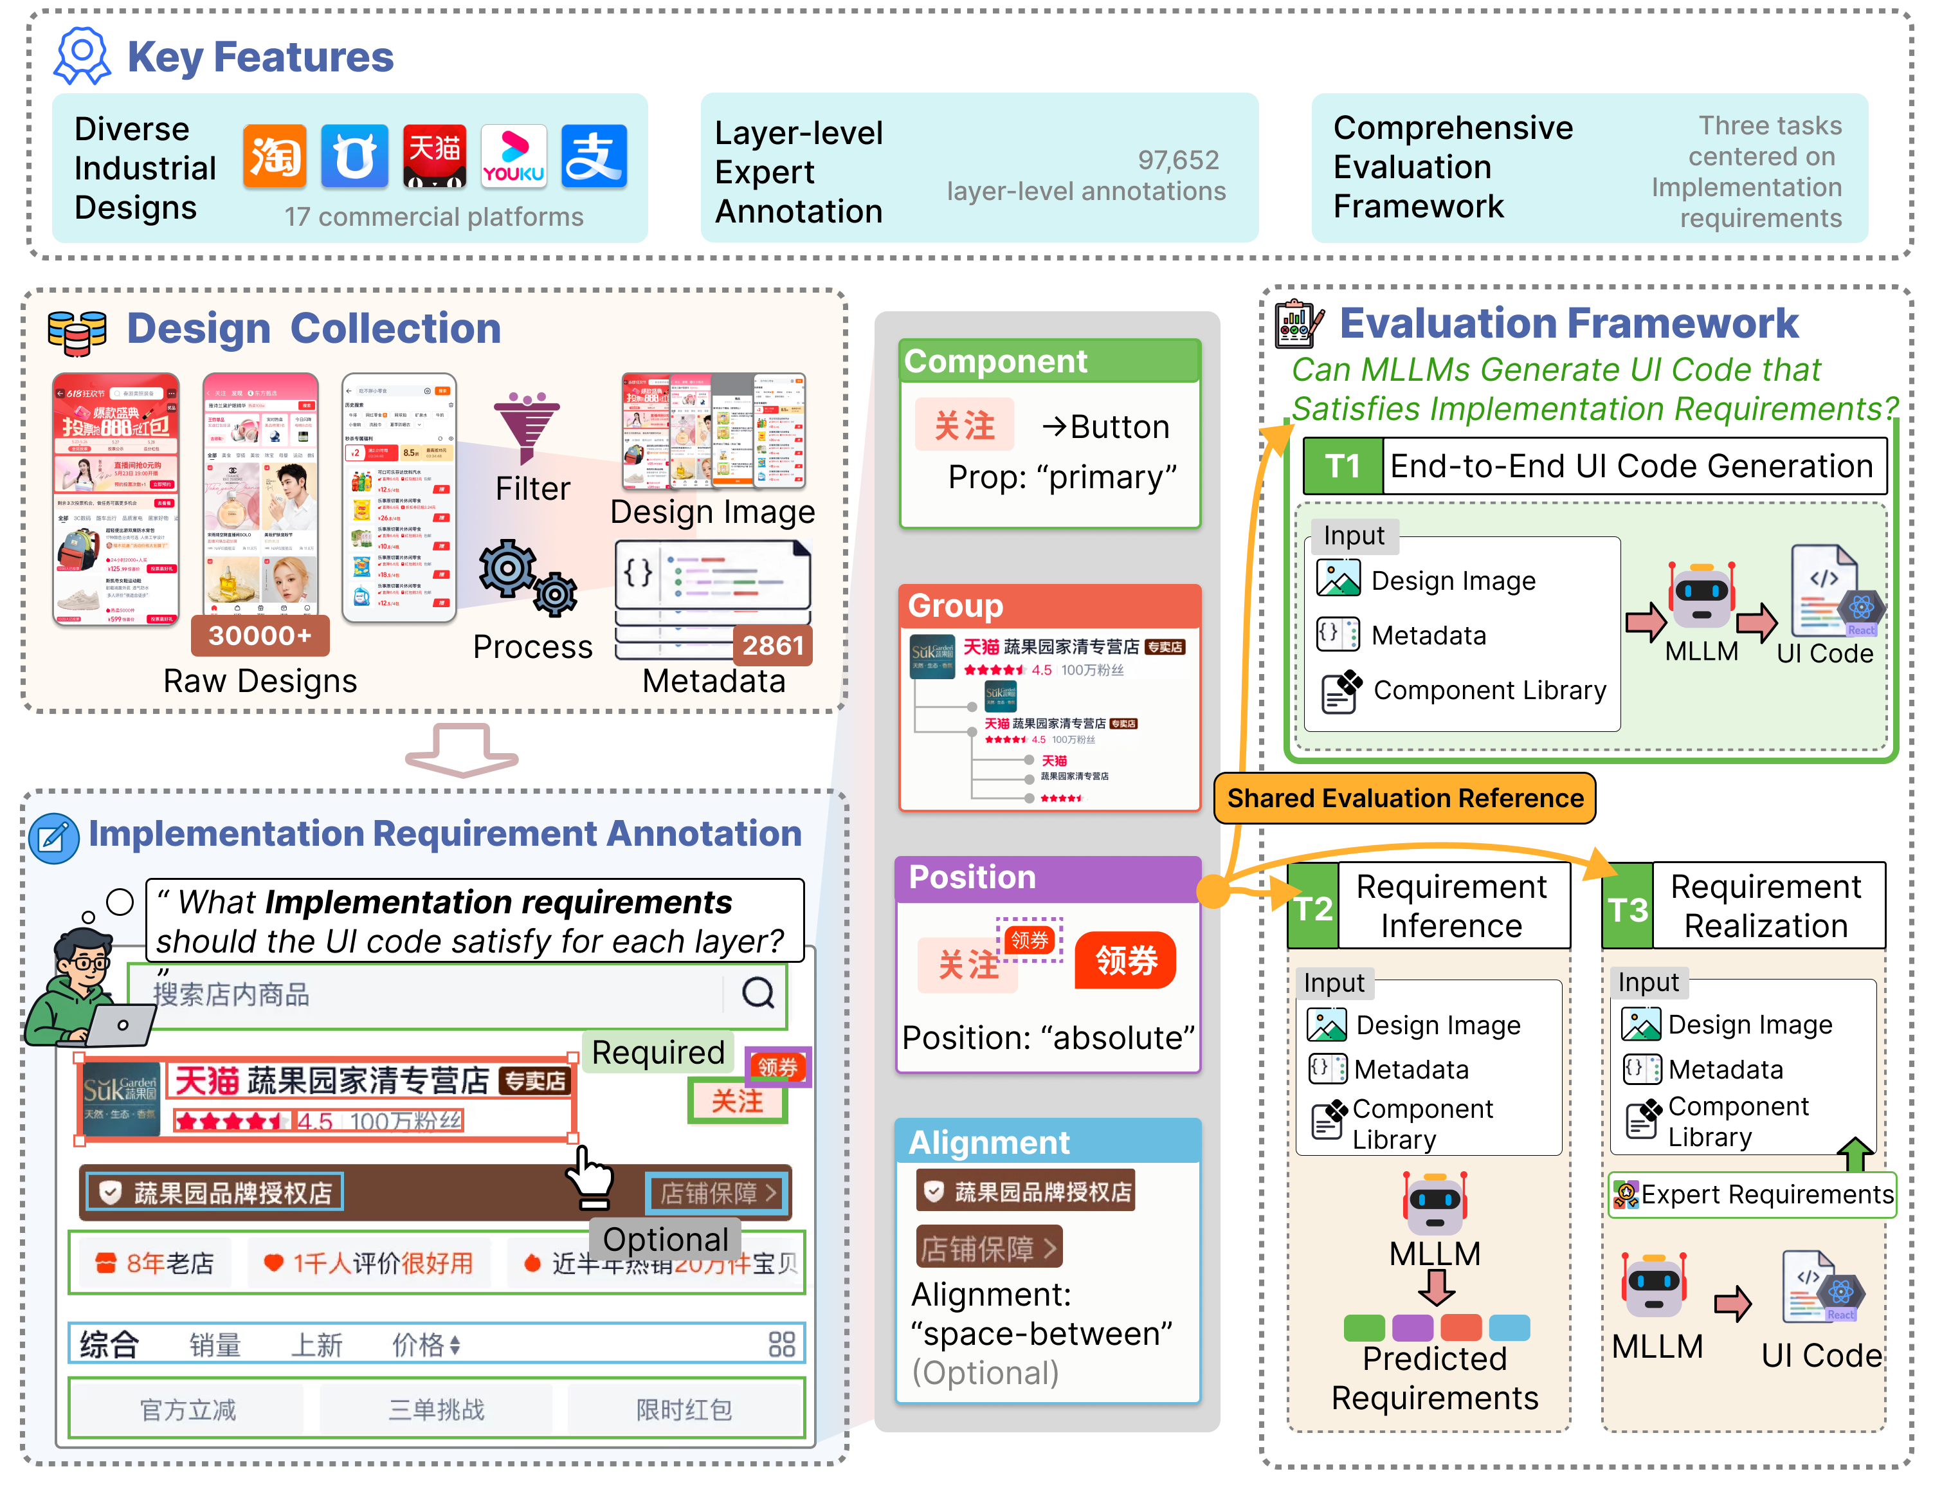
Task: Click the Design Collection database icon
Action: pos(77,333)
